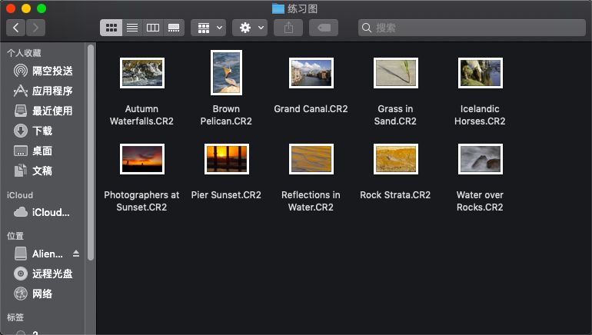592x335 pixels.
Task: Switch to list view mode
Action: [x=132, y=28]
